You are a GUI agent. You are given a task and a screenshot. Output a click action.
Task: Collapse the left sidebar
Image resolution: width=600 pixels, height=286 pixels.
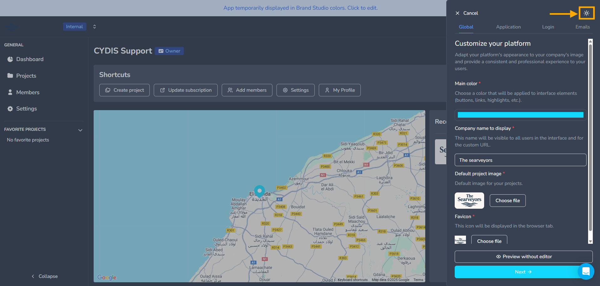(x=44, y=276)
